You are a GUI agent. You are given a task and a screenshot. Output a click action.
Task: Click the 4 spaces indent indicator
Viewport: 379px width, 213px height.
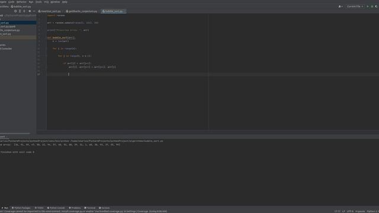pyautogui.click(x=360, y=211)
